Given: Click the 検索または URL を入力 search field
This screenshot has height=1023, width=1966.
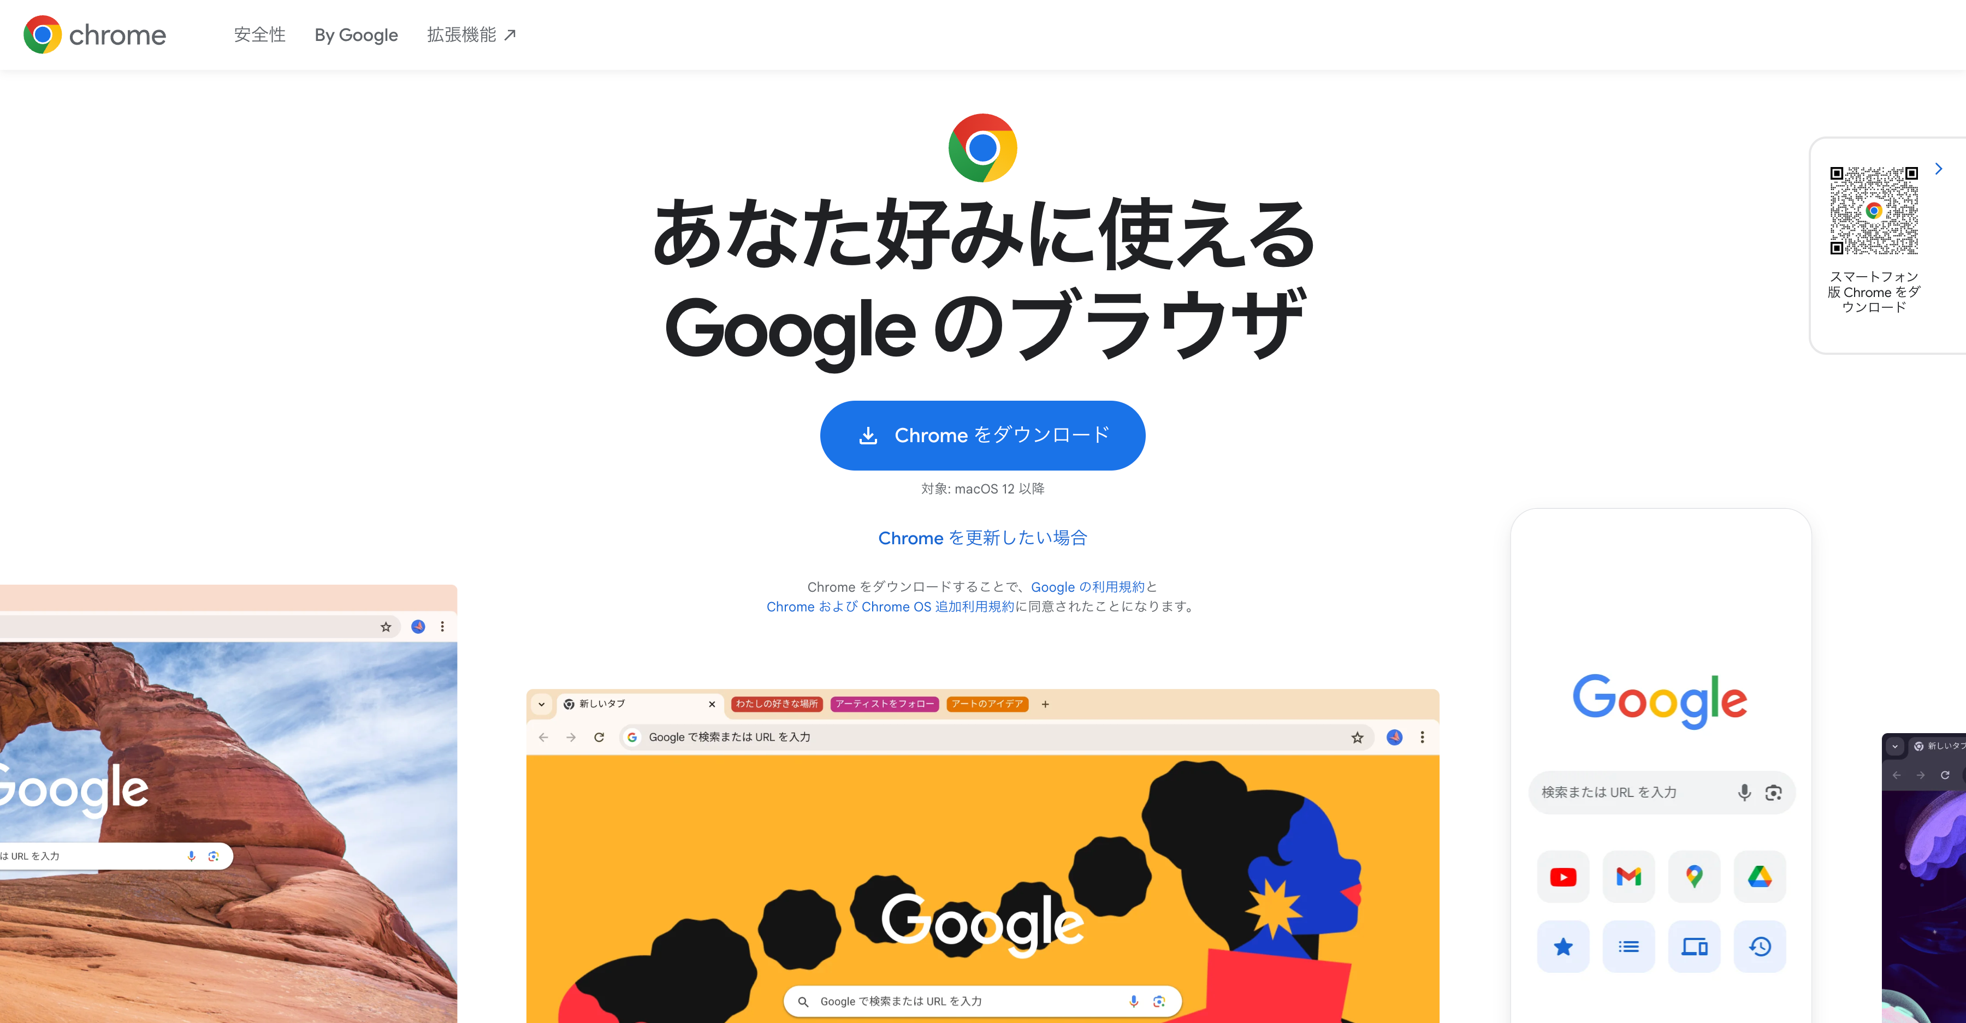Looking at the screenshot, I should (x=1661, y=793).
